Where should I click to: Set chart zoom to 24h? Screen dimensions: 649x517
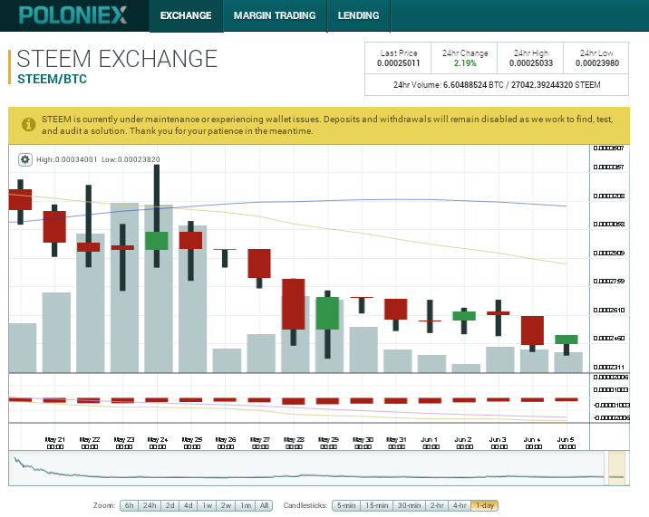pos(150,505)
